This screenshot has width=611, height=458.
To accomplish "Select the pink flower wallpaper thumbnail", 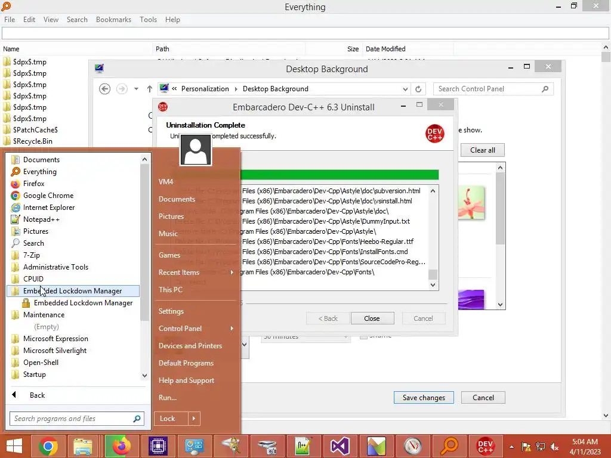I will coord(471,203).
